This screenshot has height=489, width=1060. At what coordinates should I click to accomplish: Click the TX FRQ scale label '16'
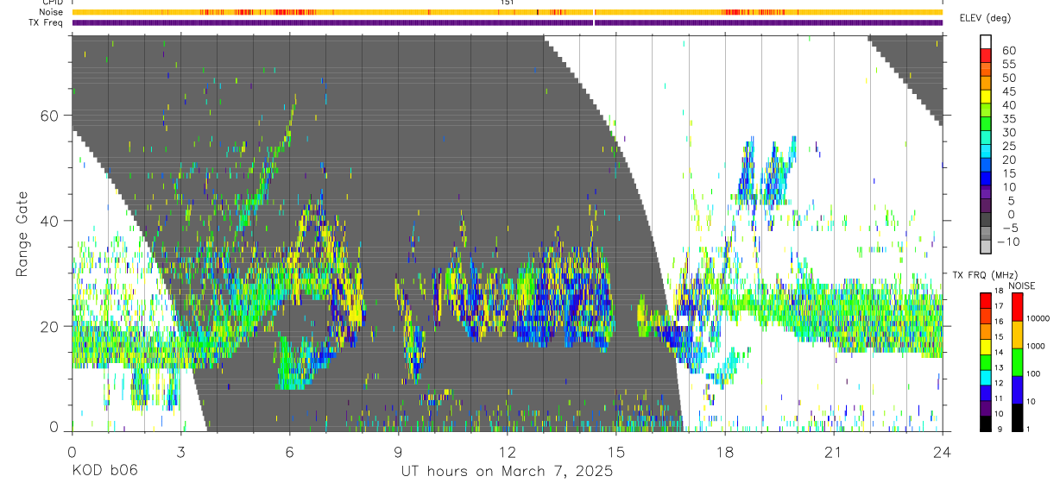click(999, 322)
